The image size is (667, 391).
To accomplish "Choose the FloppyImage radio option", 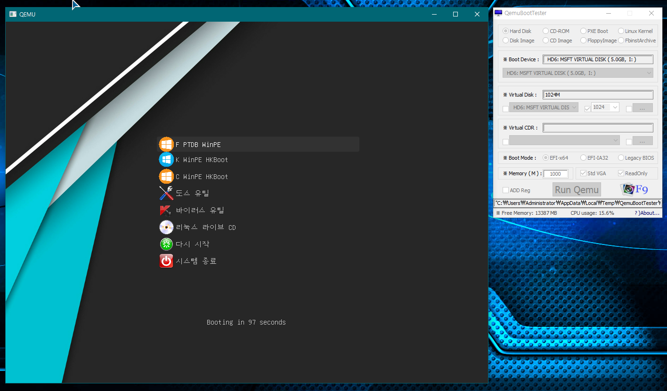I will pyautogui.click(x=584, y=41).
